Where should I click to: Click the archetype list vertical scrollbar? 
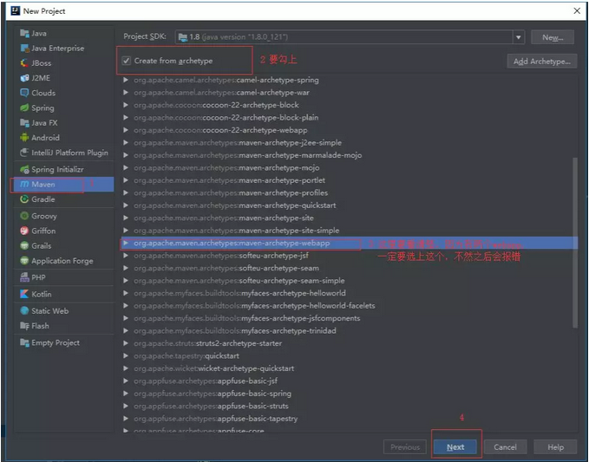[575, 243]
